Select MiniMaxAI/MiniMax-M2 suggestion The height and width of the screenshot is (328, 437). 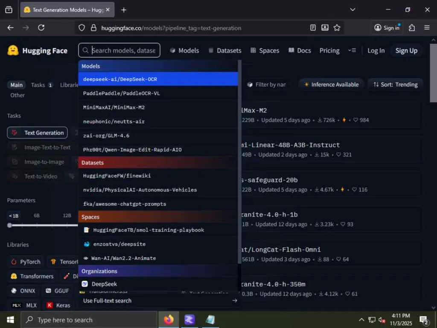click(158, 107)
